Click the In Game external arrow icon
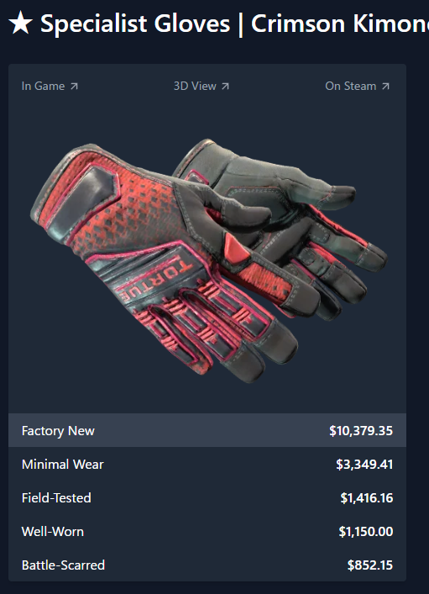Screen dimensions: 429x594 coord(74,87)
